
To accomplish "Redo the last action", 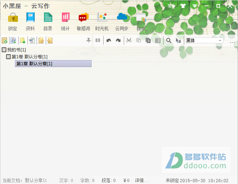I will [118, 40].
